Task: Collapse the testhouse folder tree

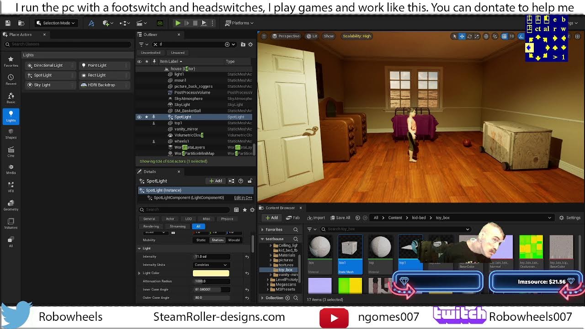Action: point(262,239)
